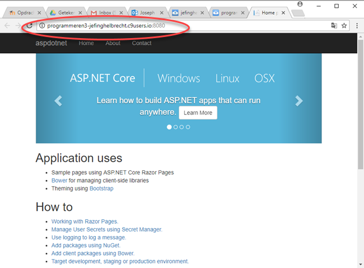Click the browser forward arrow
Screen dimensions: 364x268
pyautogui.click(x=18, y=25)
